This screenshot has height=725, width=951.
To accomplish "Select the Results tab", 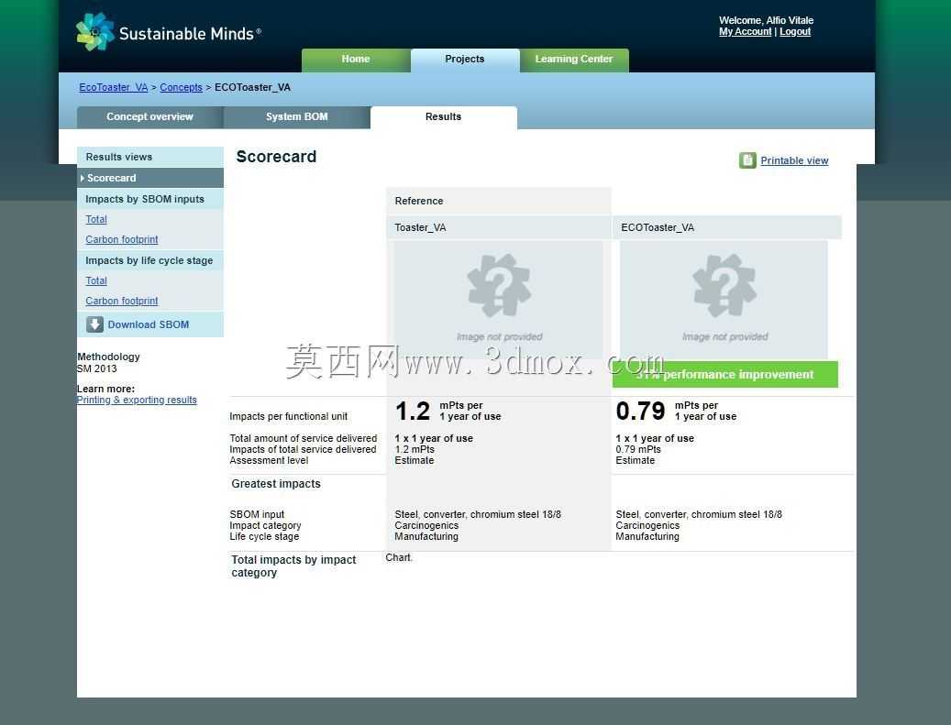I will pyautogui.click(x=443, y=117).
